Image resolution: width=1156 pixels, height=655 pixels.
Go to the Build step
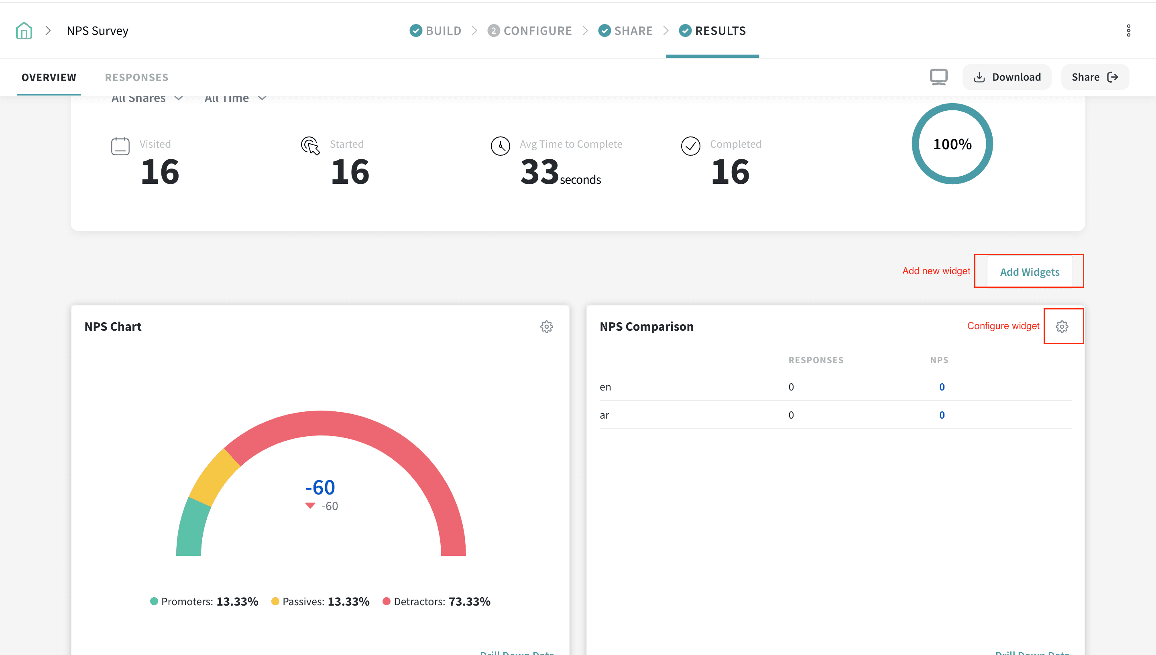pos(436,31)
